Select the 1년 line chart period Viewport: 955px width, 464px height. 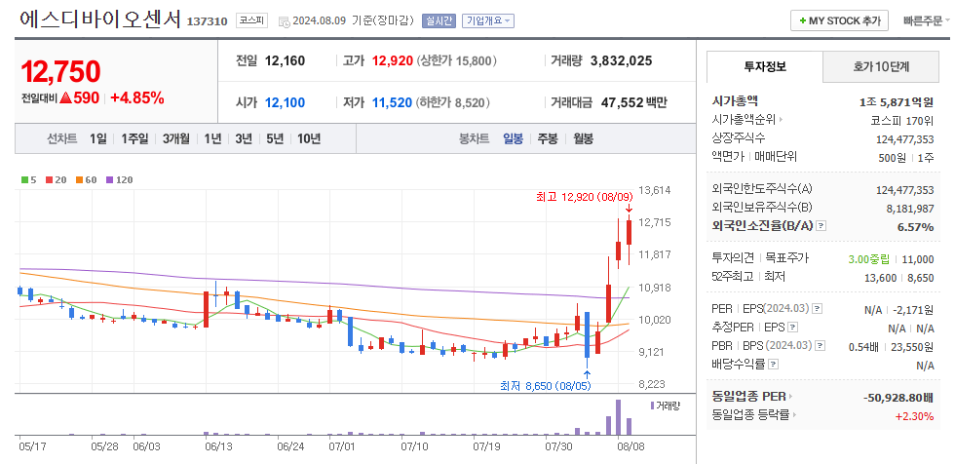(x=212, y=138)
